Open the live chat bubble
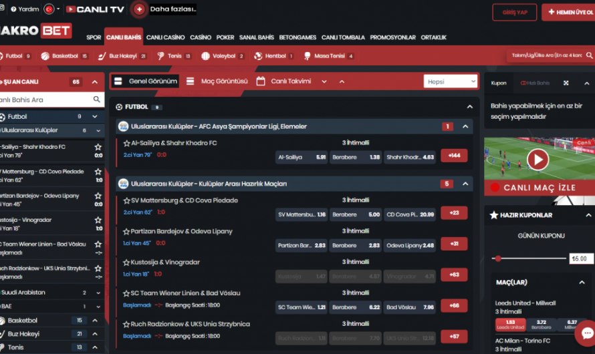This screenshot has height=354, width=595. point(587,333)
